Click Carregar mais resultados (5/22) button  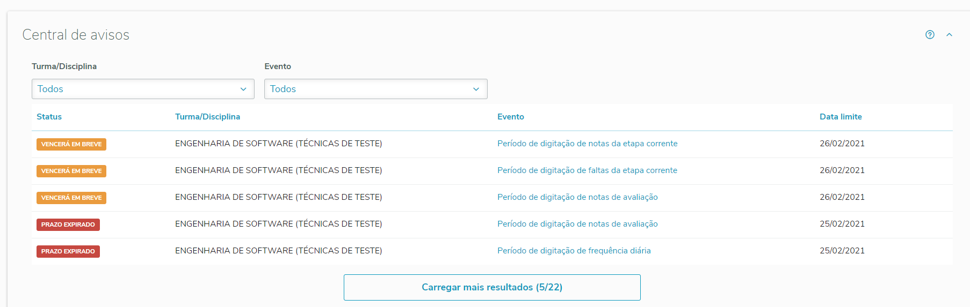(x=492, y=287)
